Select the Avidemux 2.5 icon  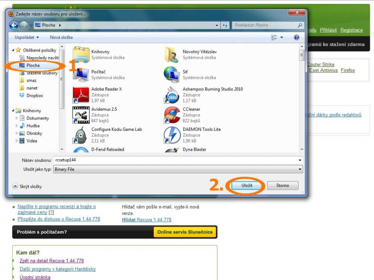(x=80, y=115)
